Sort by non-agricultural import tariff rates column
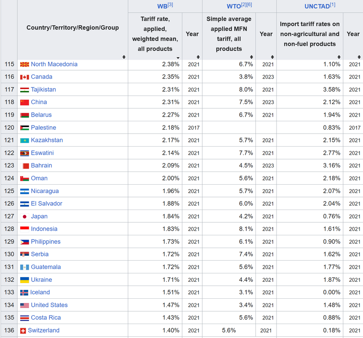 (x=339, y=57)
